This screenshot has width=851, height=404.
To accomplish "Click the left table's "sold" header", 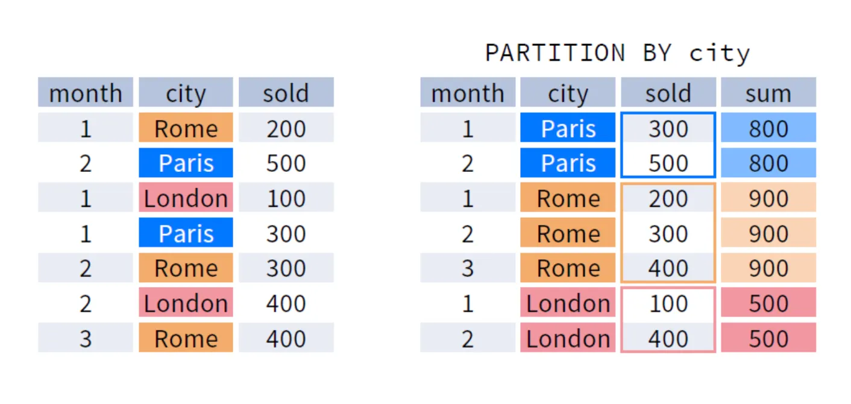I will (286, 93).
